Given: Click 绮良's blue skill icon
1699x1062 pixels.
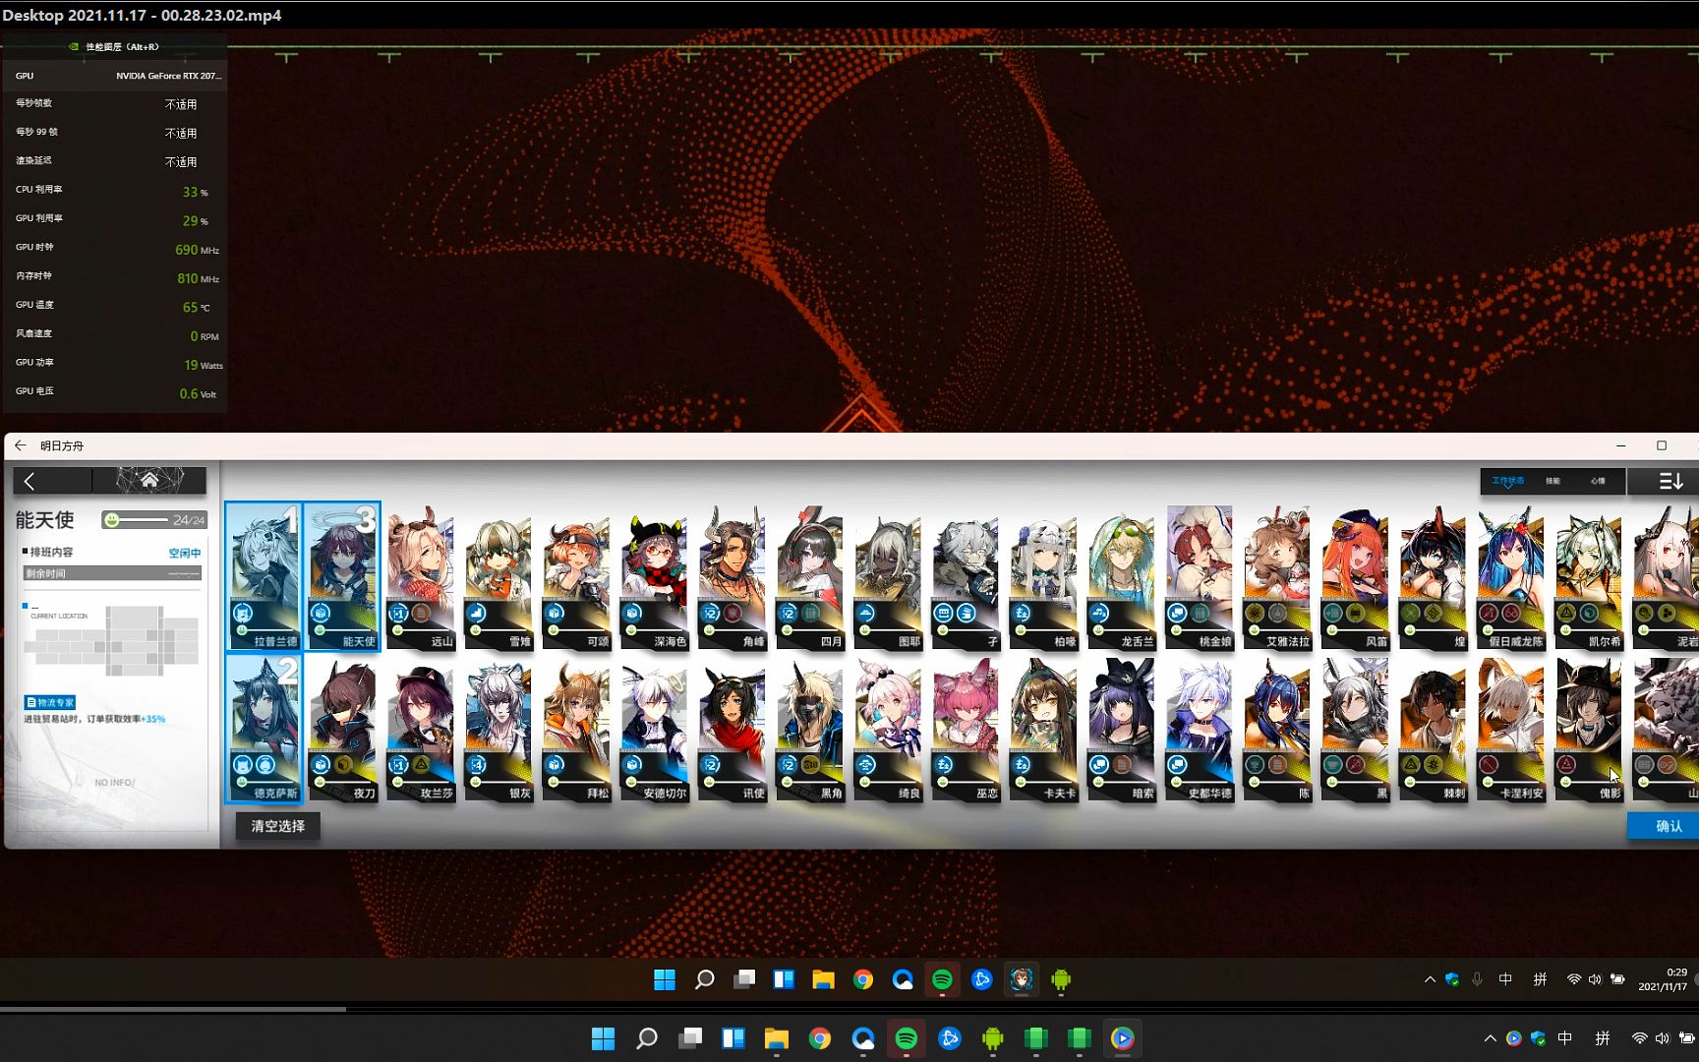Looking at the screenshot, I should pos(866,765).
